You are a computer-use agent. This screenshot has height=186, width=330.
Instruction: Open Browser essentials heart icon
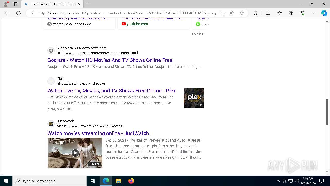tap(302, 13)
